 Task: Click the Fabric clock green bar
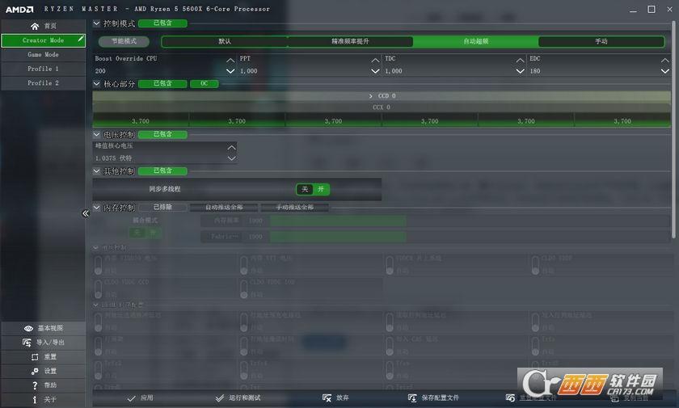338,237
